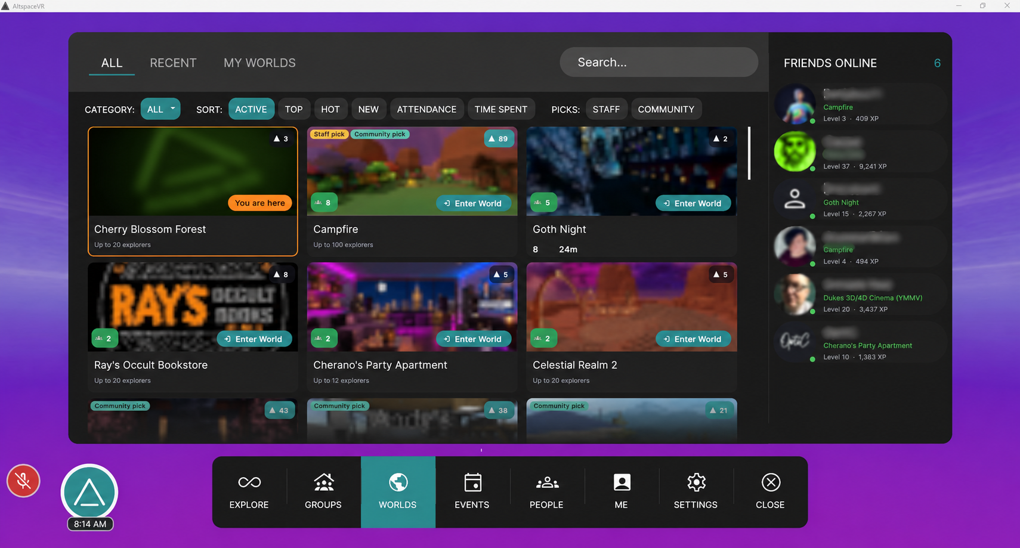
Task: Upvote Celestial Realm 2
Action: 721,274
